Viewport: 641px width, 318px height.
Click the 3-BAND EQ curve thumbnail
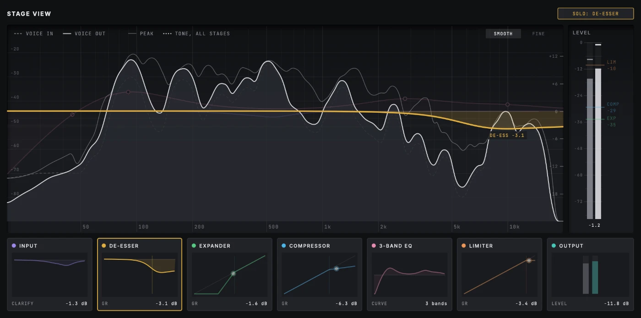click(409, 274)
